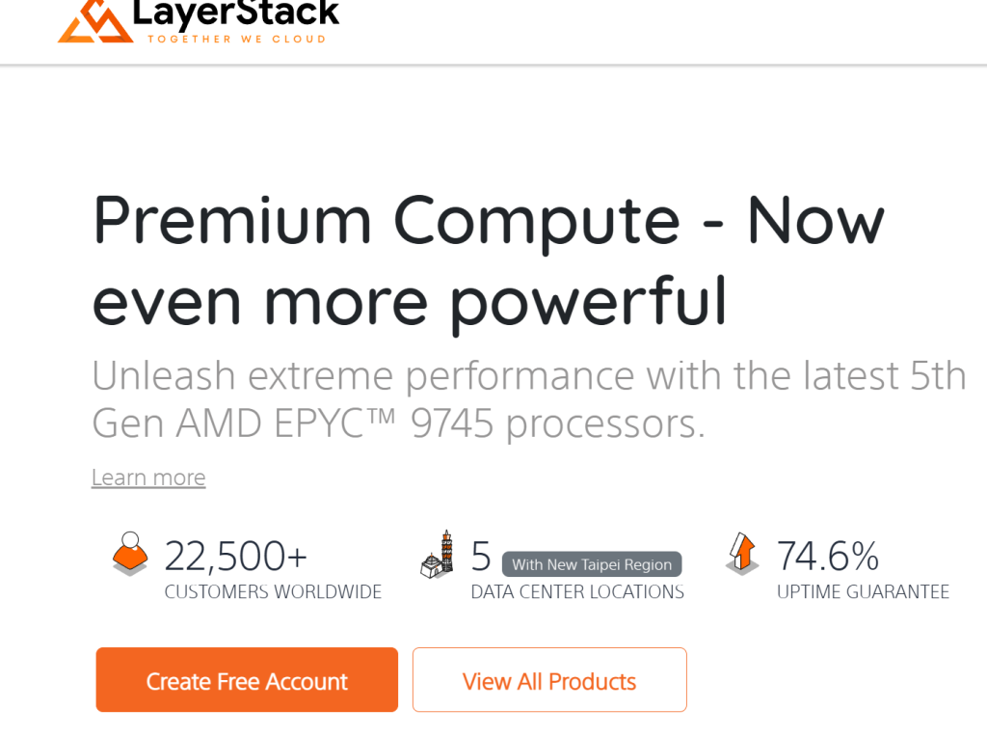Click the Create Free Account button
The width and height of the screenshot is (987, 737).
coord(247,680)
